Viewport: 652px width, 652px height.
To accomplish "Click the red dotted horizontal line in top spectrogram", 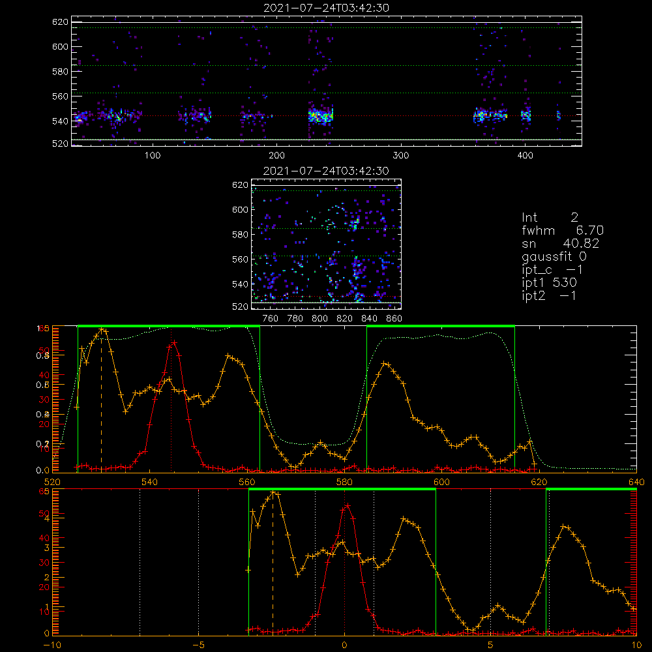I will (327, 116).
